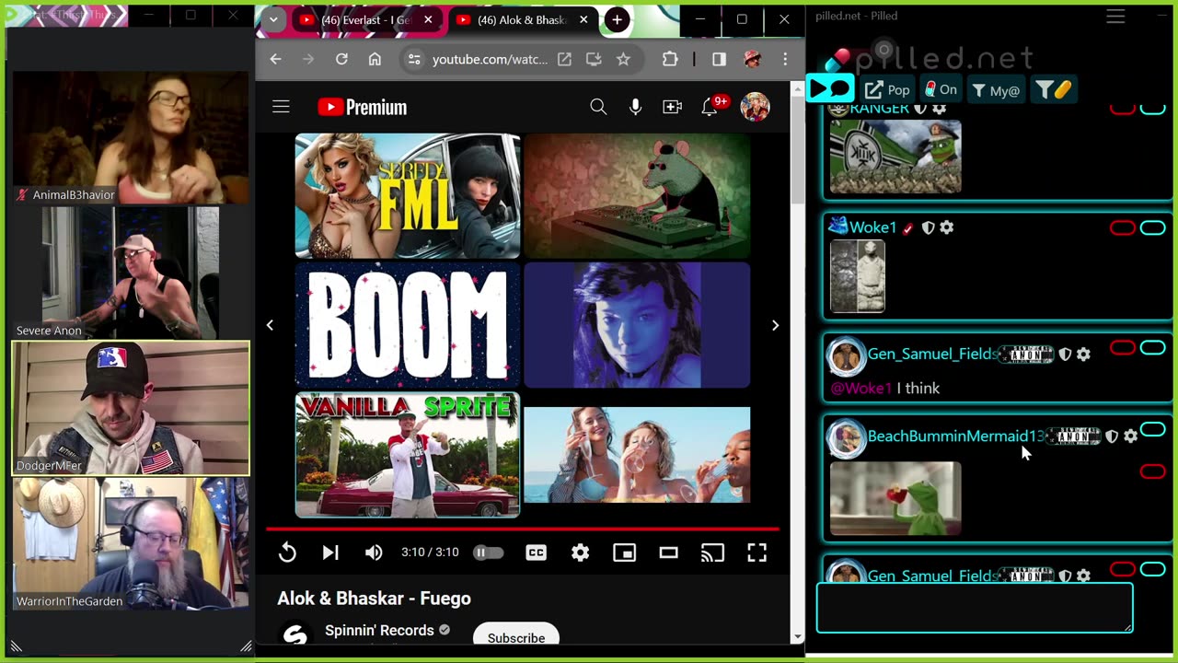Mute the video player volume
The image size is (1178, 663).
(x=373, y=552)
